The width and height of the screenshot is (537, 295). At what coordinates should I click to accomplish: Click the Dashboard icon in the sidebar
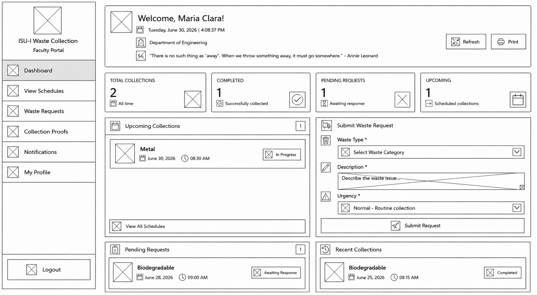(13, 70)
